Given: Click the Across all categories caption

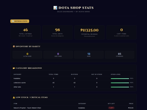Looking at the screenshot, I should pyautogui.click(x=57, y=36).
